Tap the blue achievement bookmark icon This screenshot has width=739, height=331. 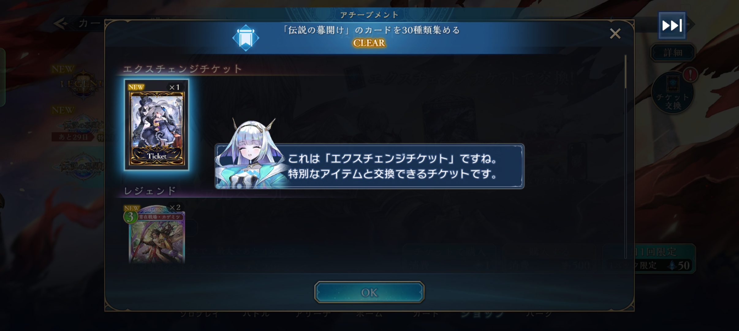(x=246, y=38)
